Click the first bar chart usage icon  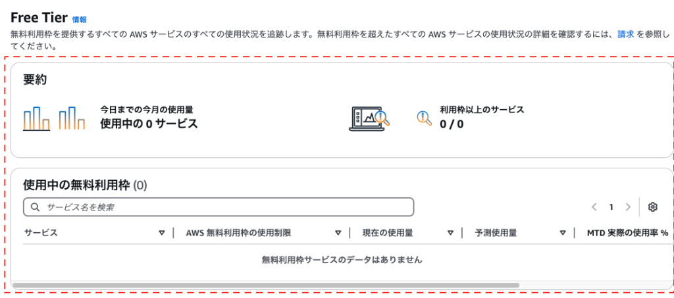[37, 118]
